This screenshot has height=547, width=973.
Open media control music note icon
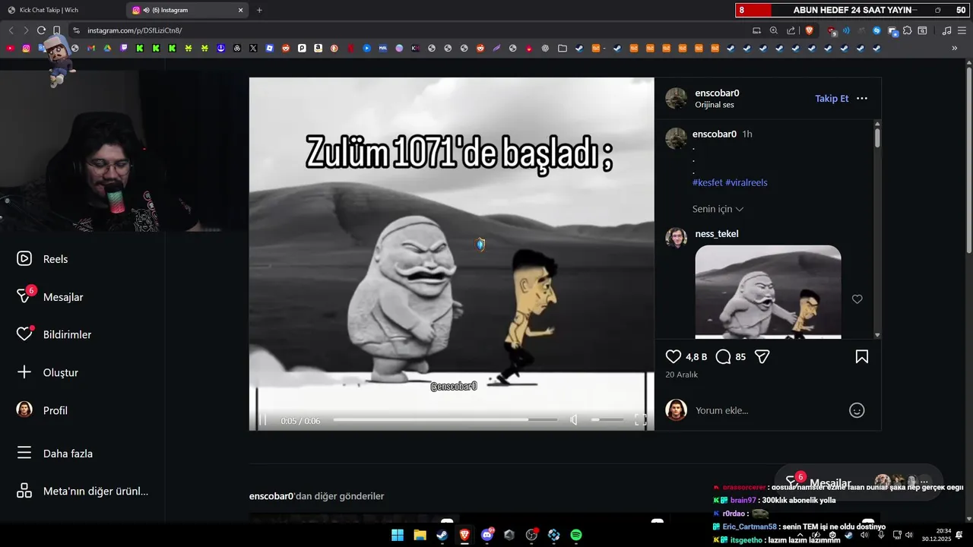(946, 30)
